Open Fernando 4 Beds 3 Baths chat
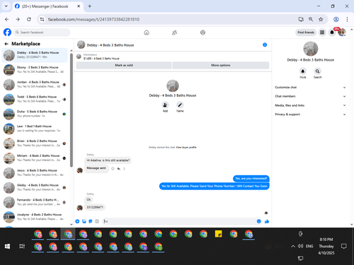 [35, 202]
